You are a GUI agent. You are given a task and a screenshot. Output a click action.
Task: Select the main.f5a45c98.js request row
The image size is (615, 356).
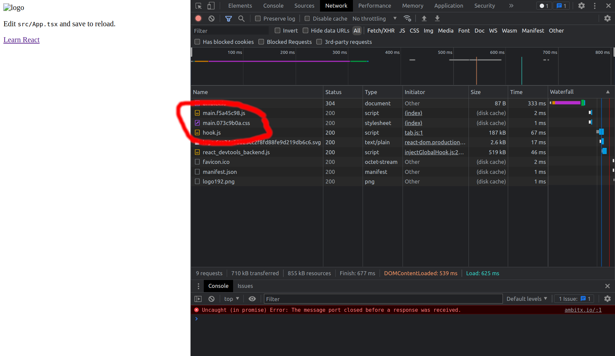[403, 113]
